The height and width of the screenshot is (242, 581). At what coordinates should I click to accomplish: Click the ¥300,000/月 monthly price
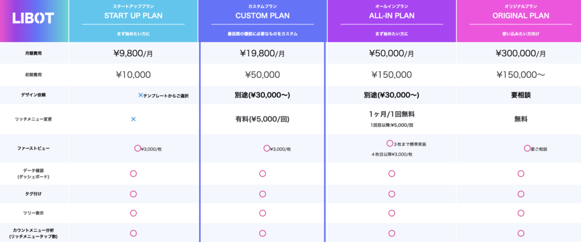click(x=521, y=54)
